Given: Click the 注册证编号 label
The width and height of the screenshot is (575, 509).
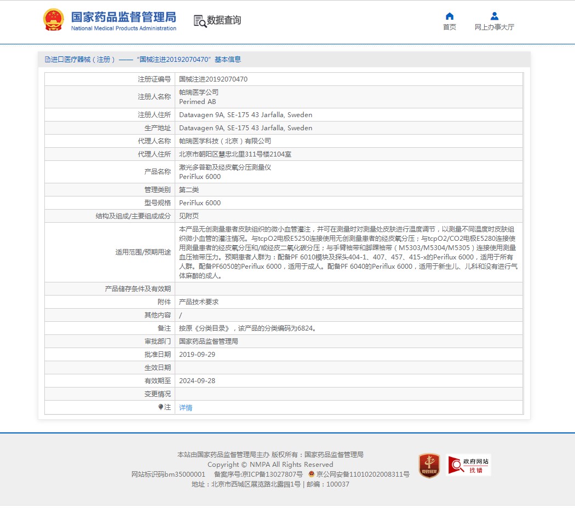Looking at the screenshot, I should pos(154,79).
